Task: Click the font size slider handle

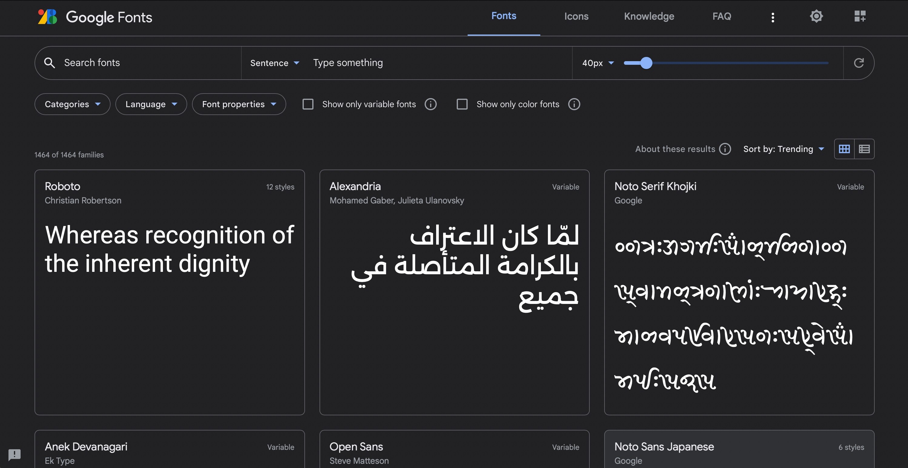Action: coord(646,63)
